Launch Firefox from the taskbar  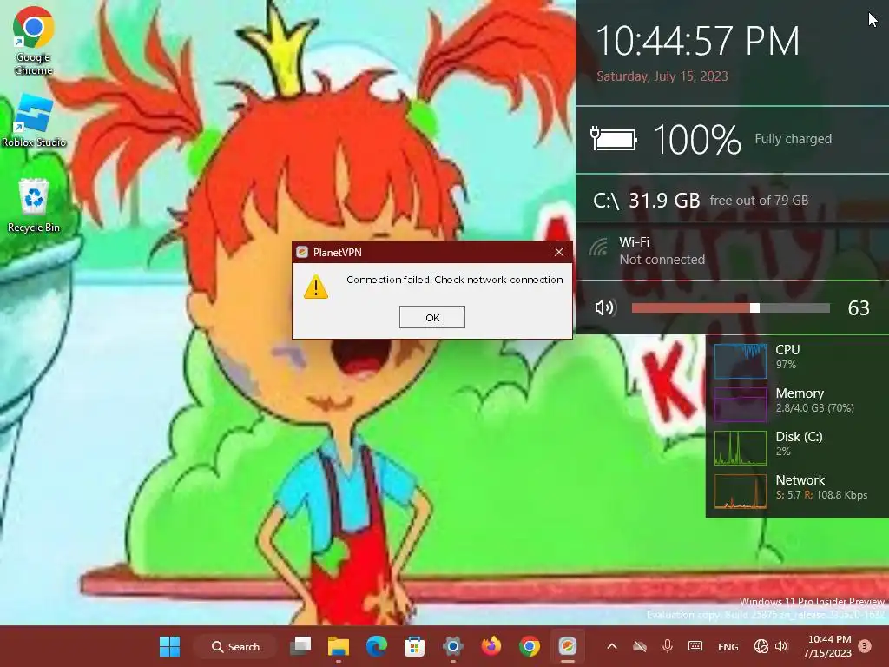[x=491, y=646]
